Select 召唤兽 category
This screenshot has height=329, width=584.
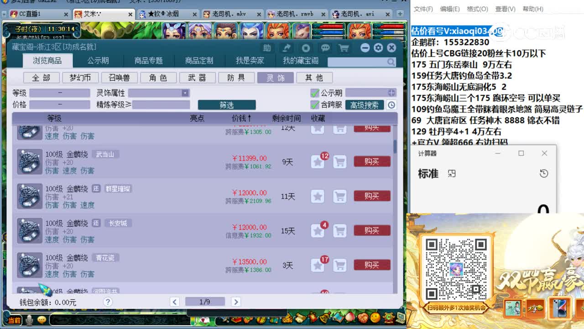pyautogui.click(x=119, y=78)
